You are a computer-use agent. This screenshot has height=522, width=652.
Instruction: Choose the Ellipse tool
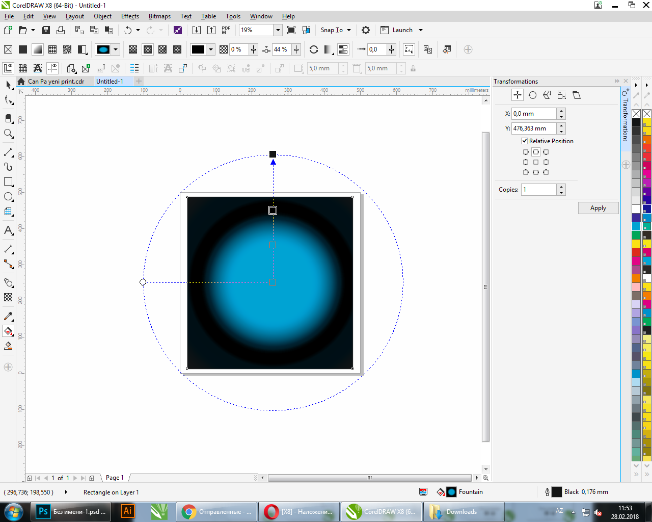pos(8,197)
